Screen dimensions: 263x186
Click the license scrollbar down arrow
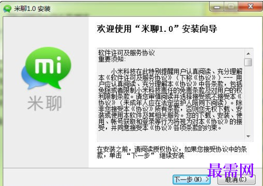[x=248, y=136]
